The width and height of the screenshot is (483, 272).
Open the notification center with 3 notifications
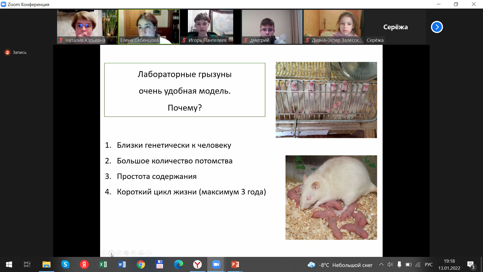471,265
